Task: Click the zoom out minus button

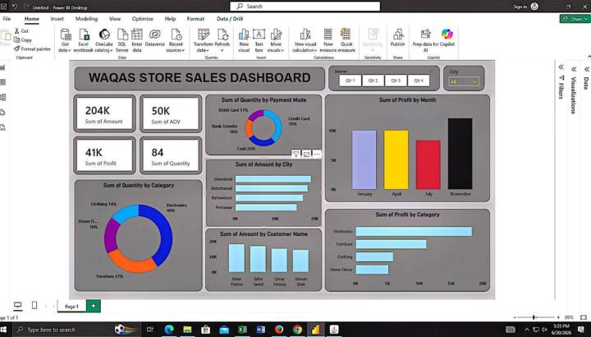Action: click(x=515, y=318)
